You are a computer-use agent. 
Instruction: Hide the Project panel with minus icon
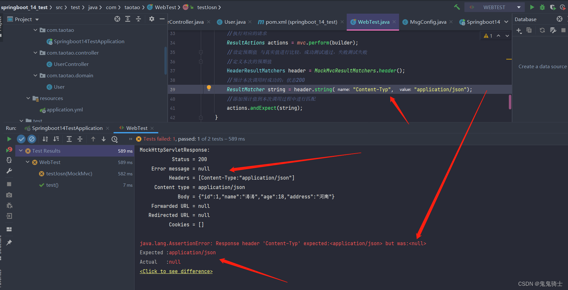[x=162, y=19]
